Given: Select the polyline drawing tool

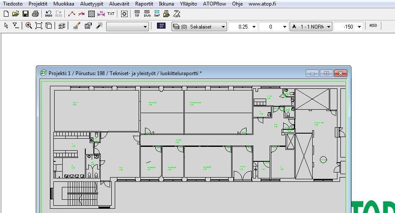Looking at the screenshot, I should (72, 14).
